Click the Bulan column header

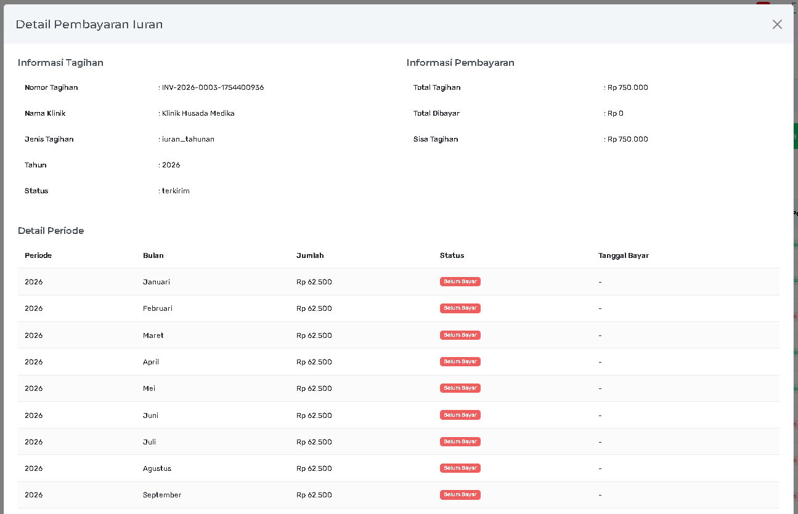(153, 255)
